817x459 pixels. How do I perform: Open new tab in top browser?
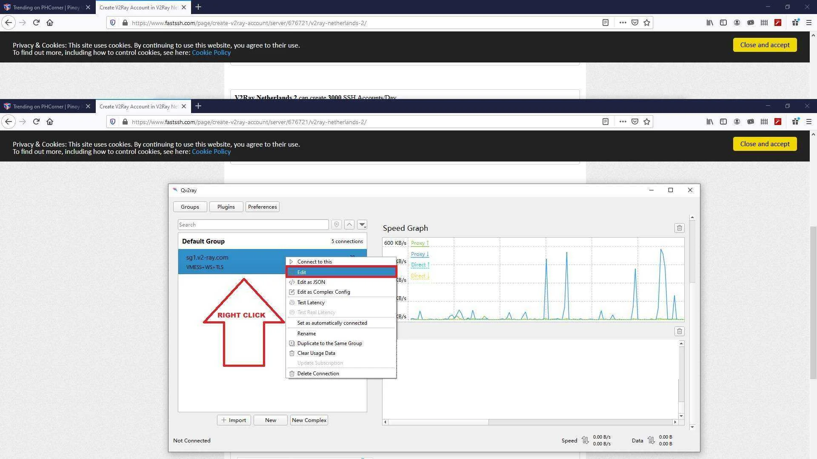coord(198,7)
